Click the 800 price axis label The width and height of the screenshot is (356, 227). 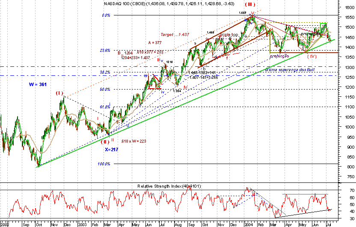pos(350,167)
